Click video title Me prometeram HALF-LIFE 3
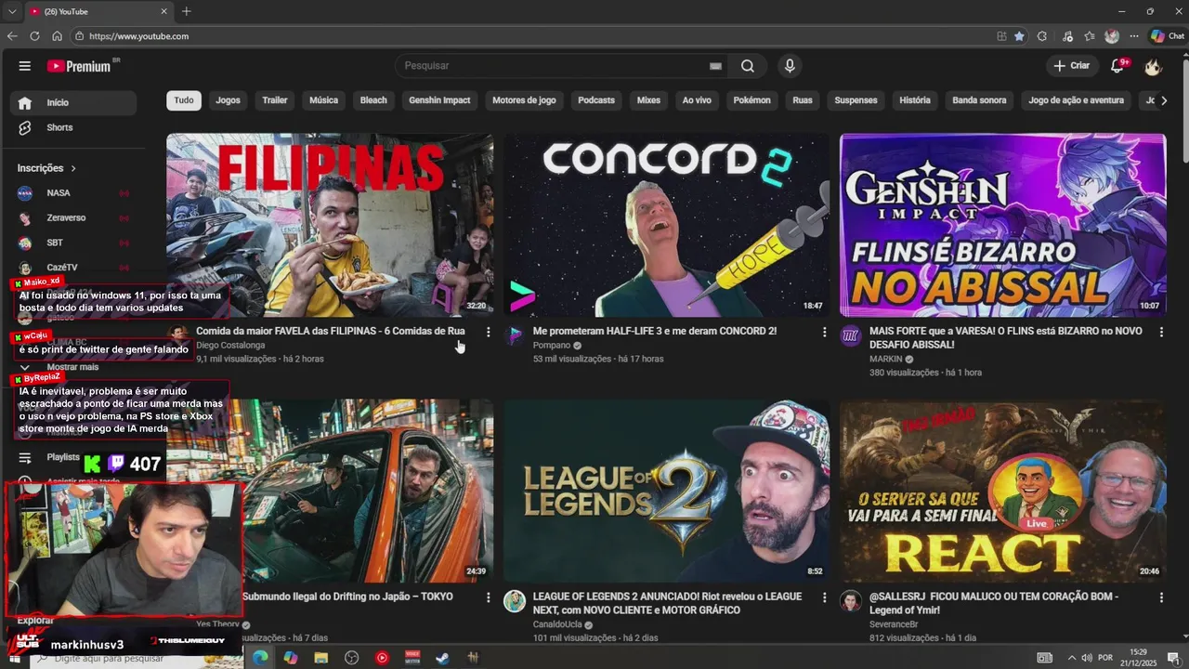 tap(655, 331)
